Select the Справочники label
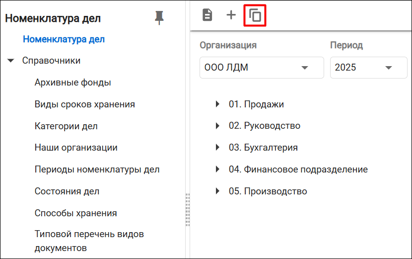This screenshot has height=259, width=412. [51, 61]
